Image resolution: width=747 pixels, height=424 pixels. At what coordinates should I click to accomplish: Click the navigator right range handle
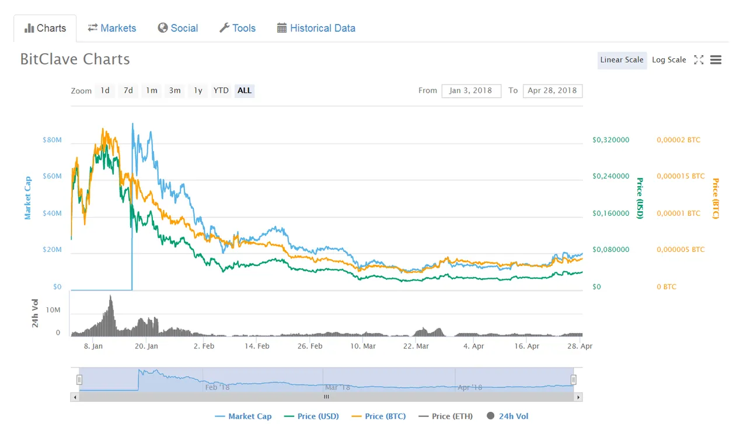[x=574, y=380]
